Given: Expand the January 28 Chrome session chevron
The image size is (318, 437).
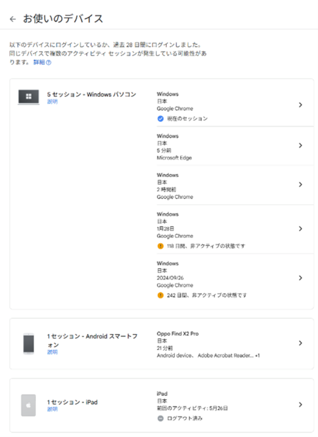Looking at the screenshot, I should point(301,228).
